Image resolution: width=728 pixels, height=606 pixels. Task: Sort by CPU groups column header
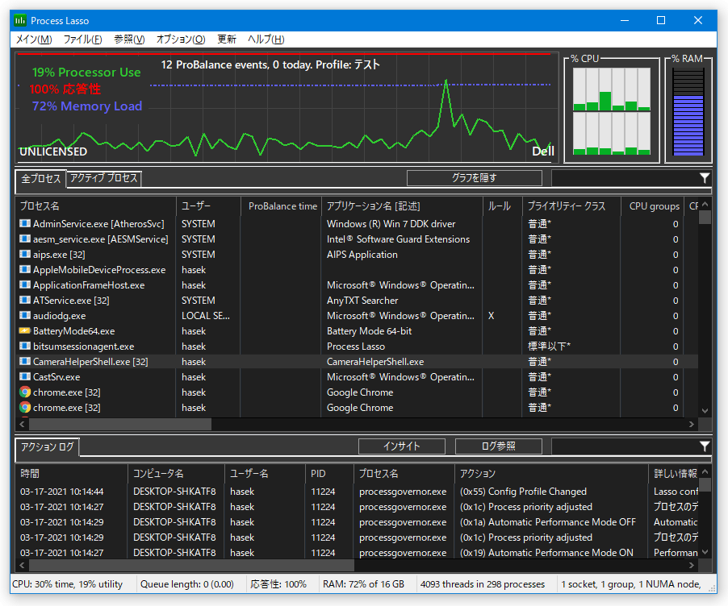(x=653, y=205)
